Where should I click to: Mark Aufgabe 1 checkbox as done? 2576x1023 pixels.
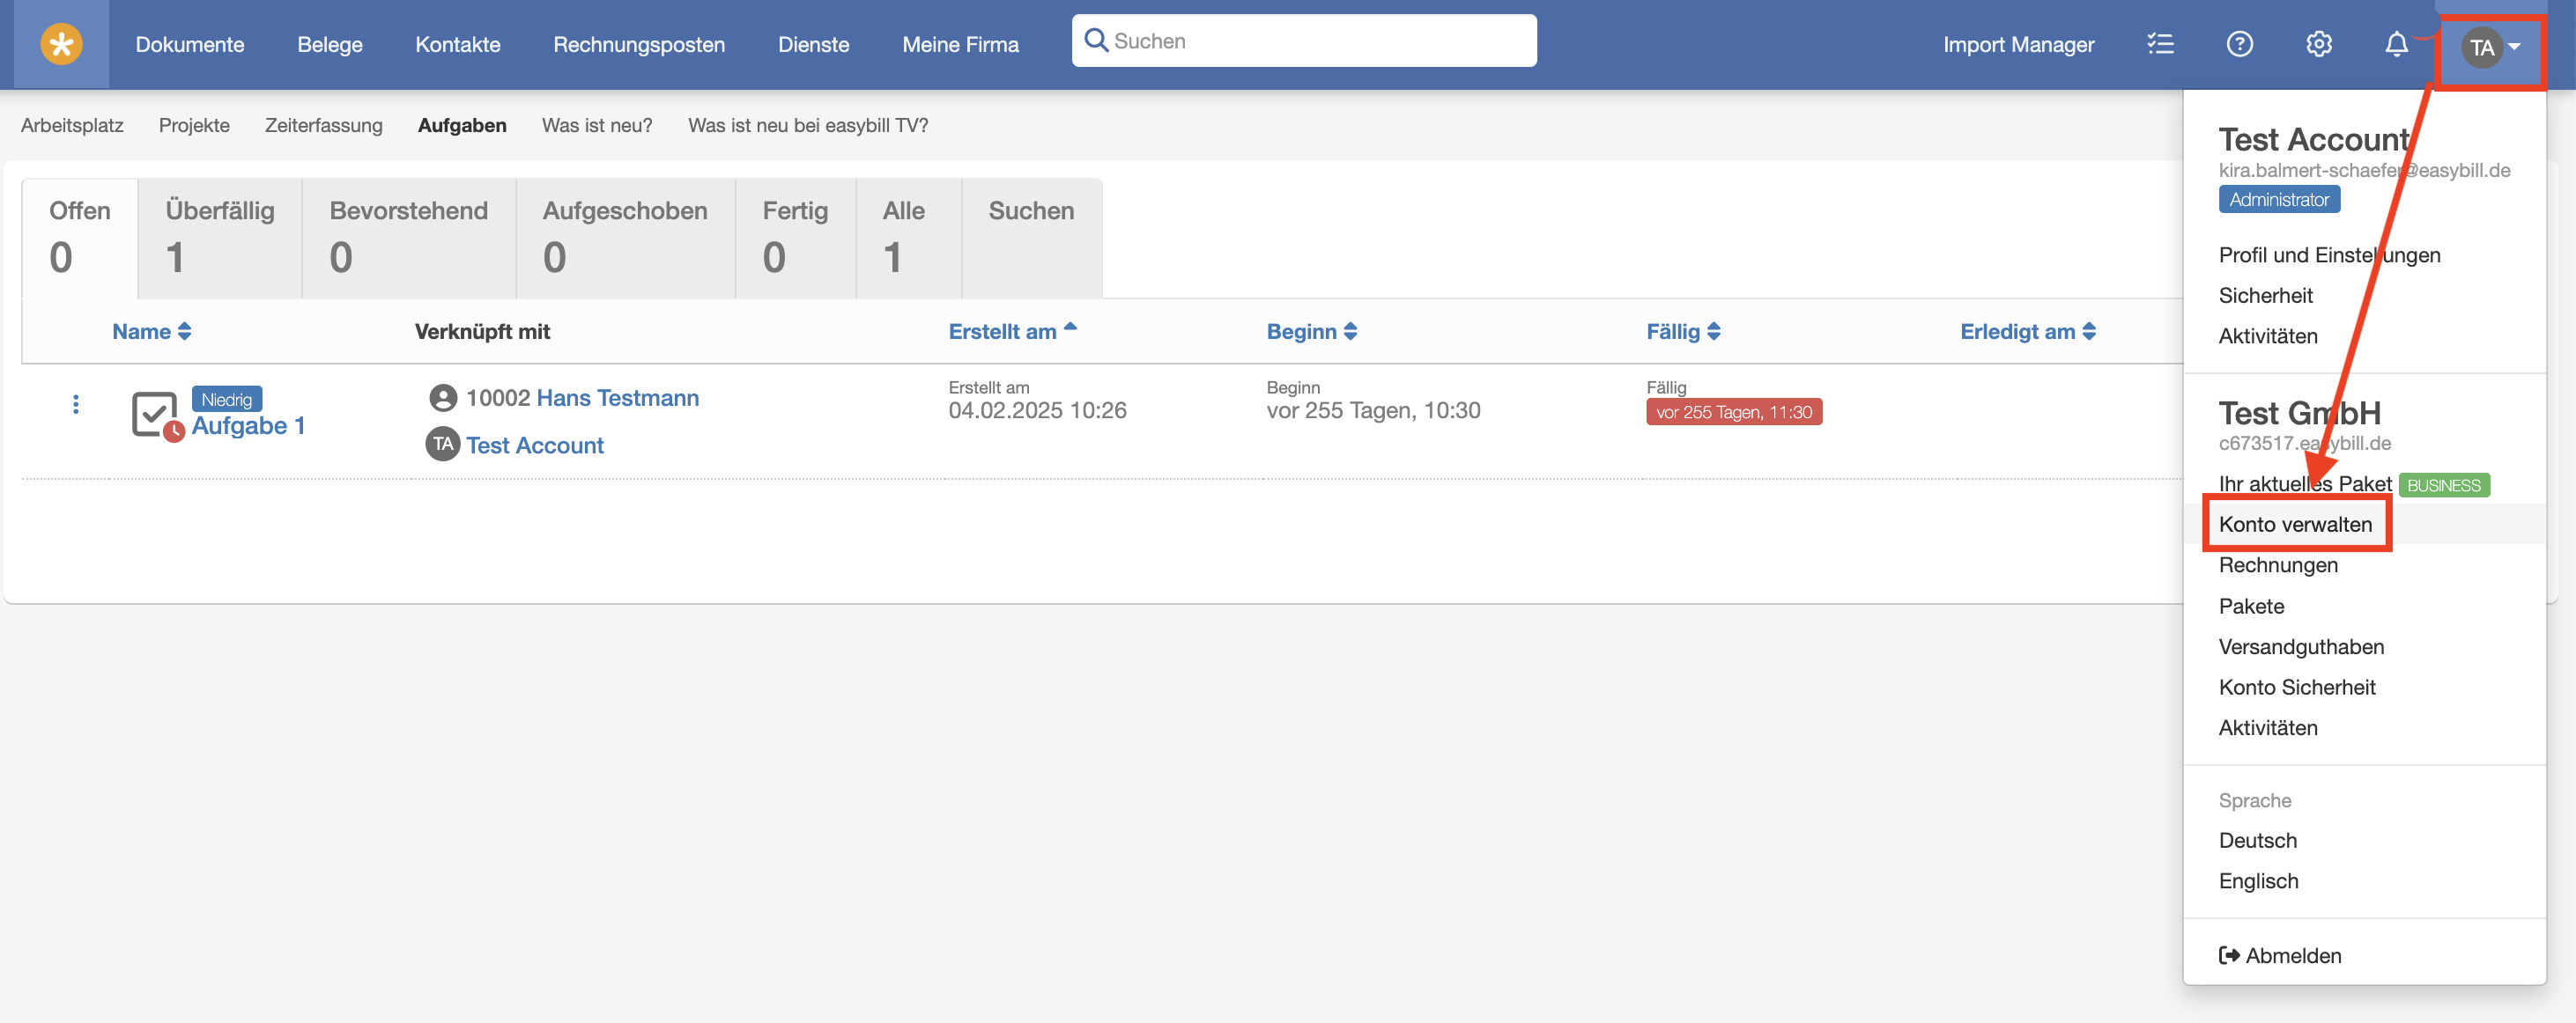point(155,414)
